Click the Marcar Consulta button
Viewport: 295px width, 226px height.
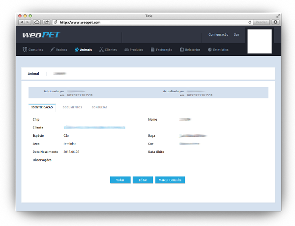(x=170, y=180)
